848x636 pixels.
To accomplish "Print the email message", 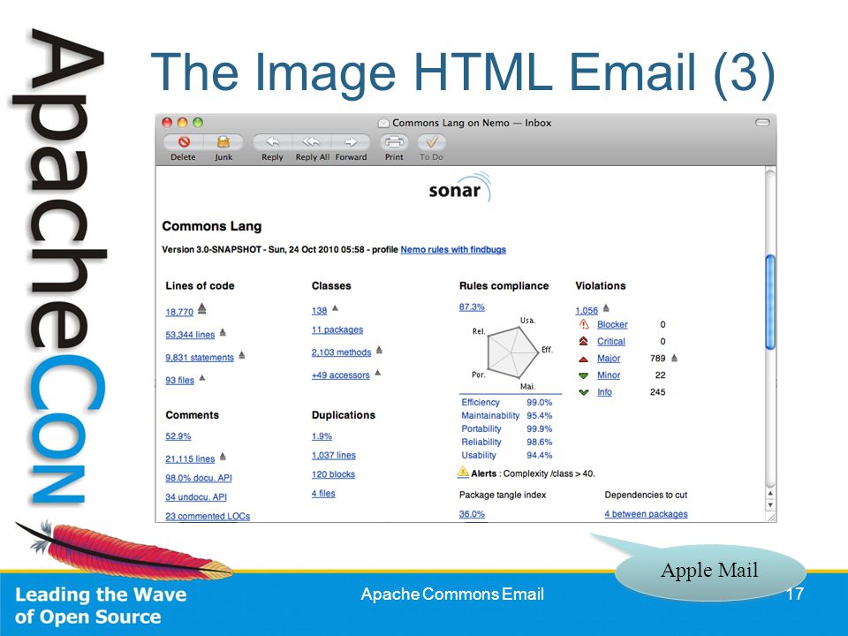I will [394, 142].
